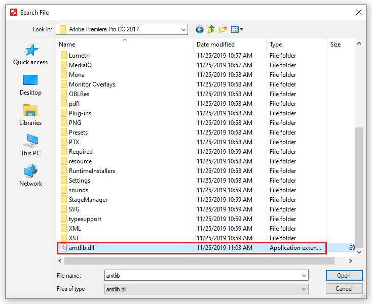Open the view menu dropdown arrow
This screenshot has width=372, height=304.
(242, 30)
